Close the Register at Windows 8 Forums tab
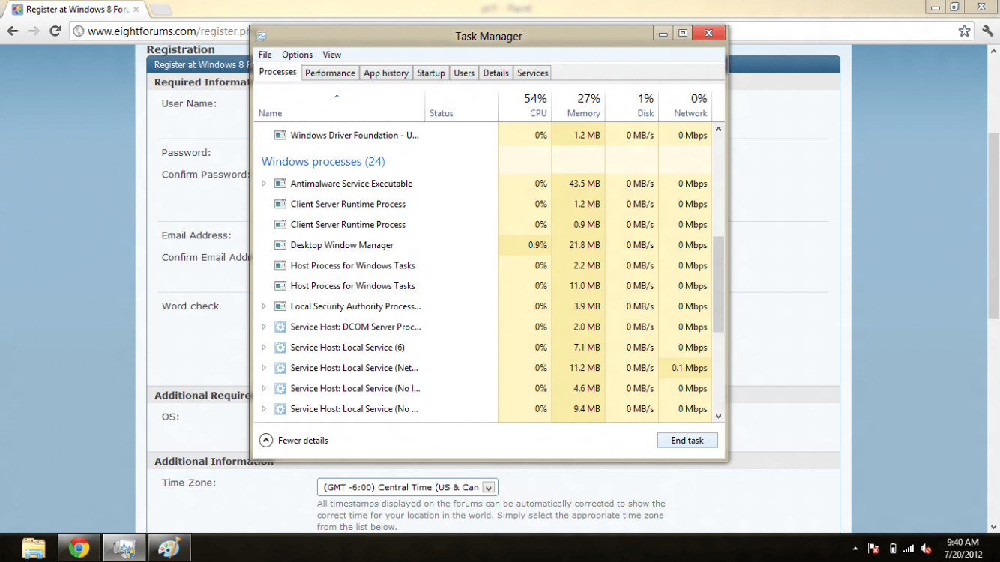Viewport: 1000px width, 562px height. (136, 10)
